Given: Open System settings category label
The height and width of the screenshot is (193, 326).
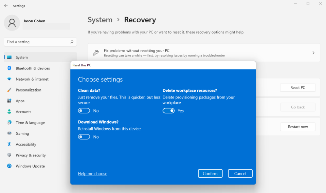Looking at the screenshot, I should click(22, 58).
